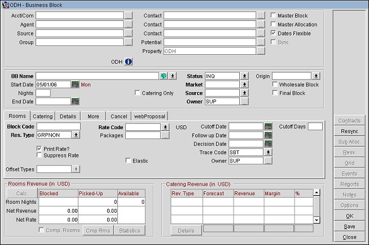369x245 pixels.
Task: Click the blue ODH info icon
Action: 128,62
